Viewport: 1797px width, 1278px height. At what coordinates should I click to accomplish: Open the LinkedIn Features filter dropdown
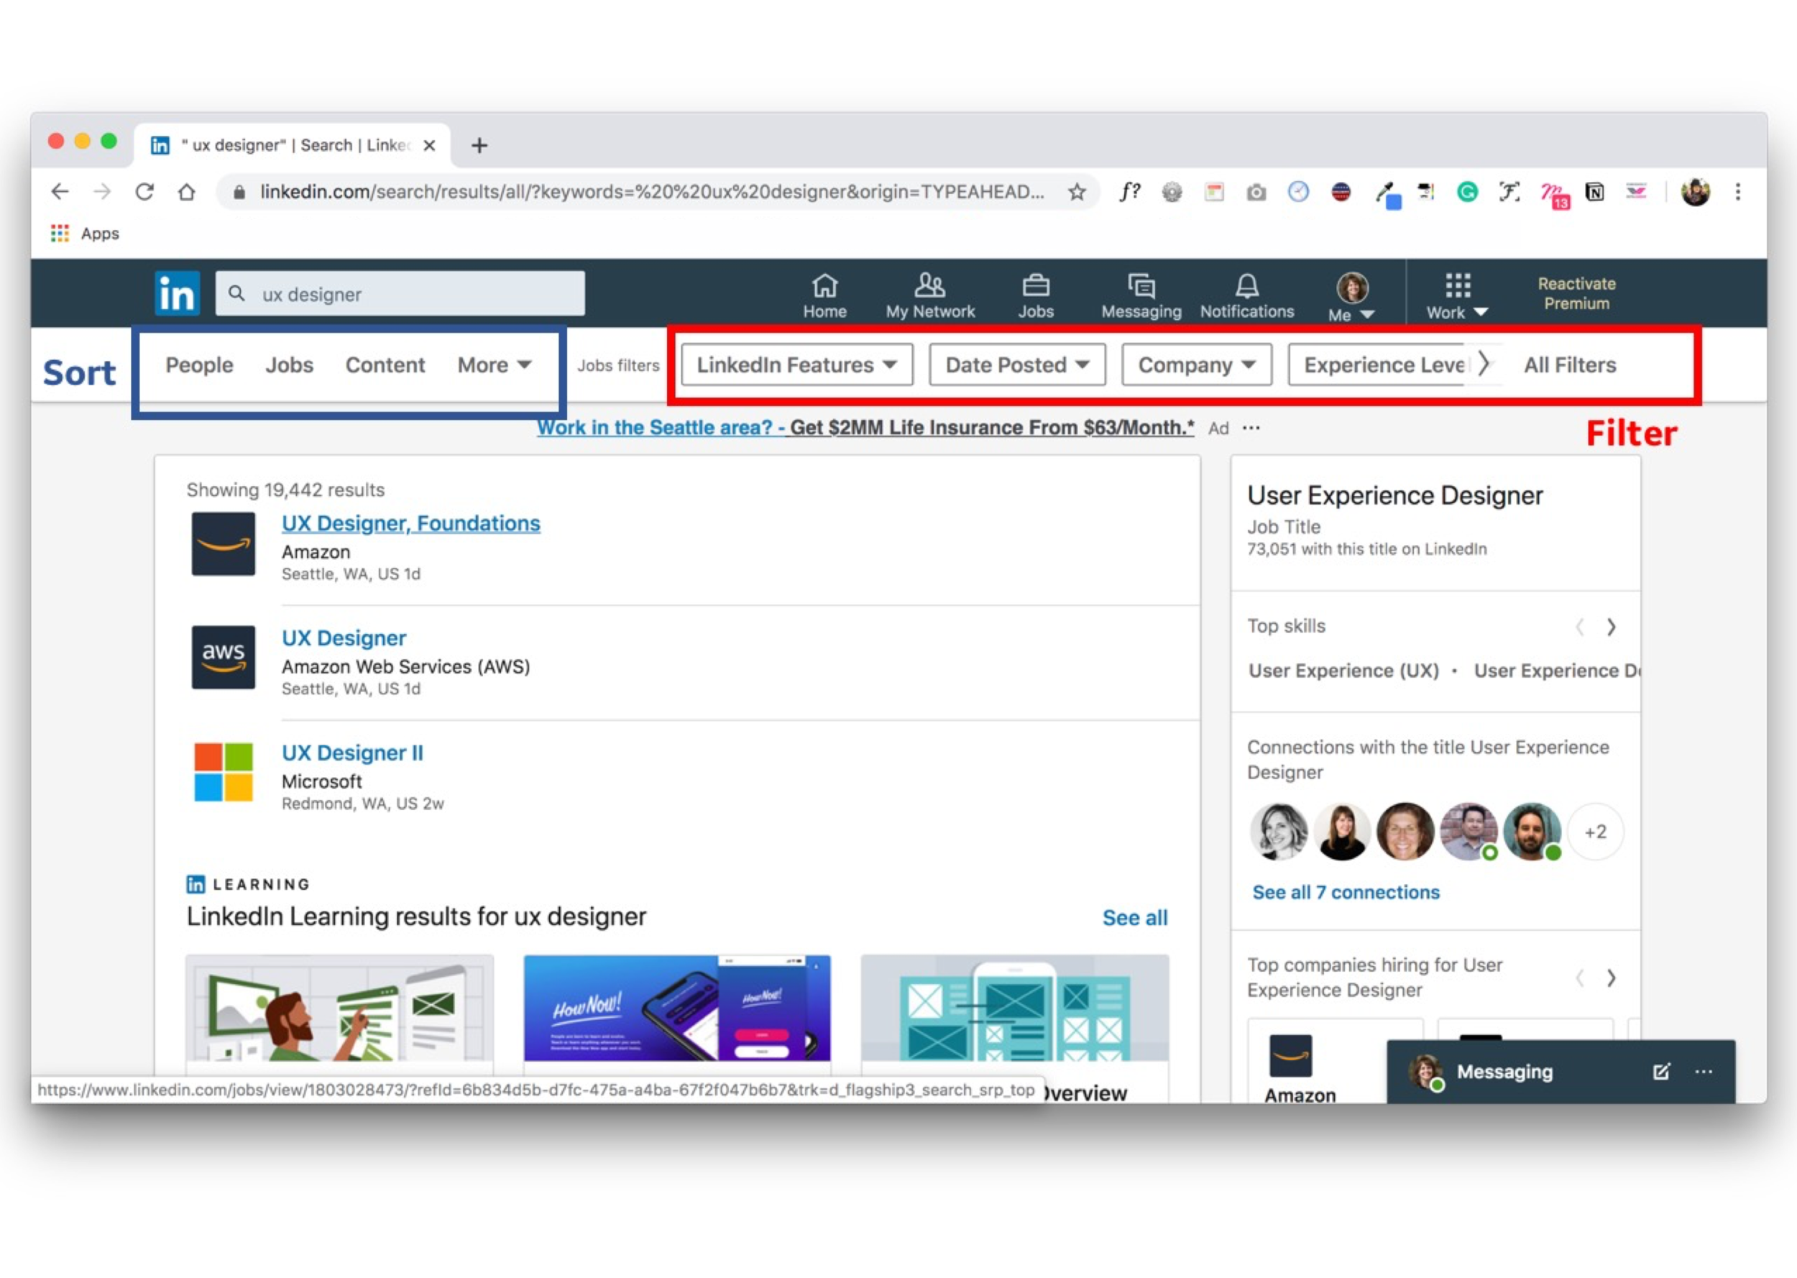796,364
